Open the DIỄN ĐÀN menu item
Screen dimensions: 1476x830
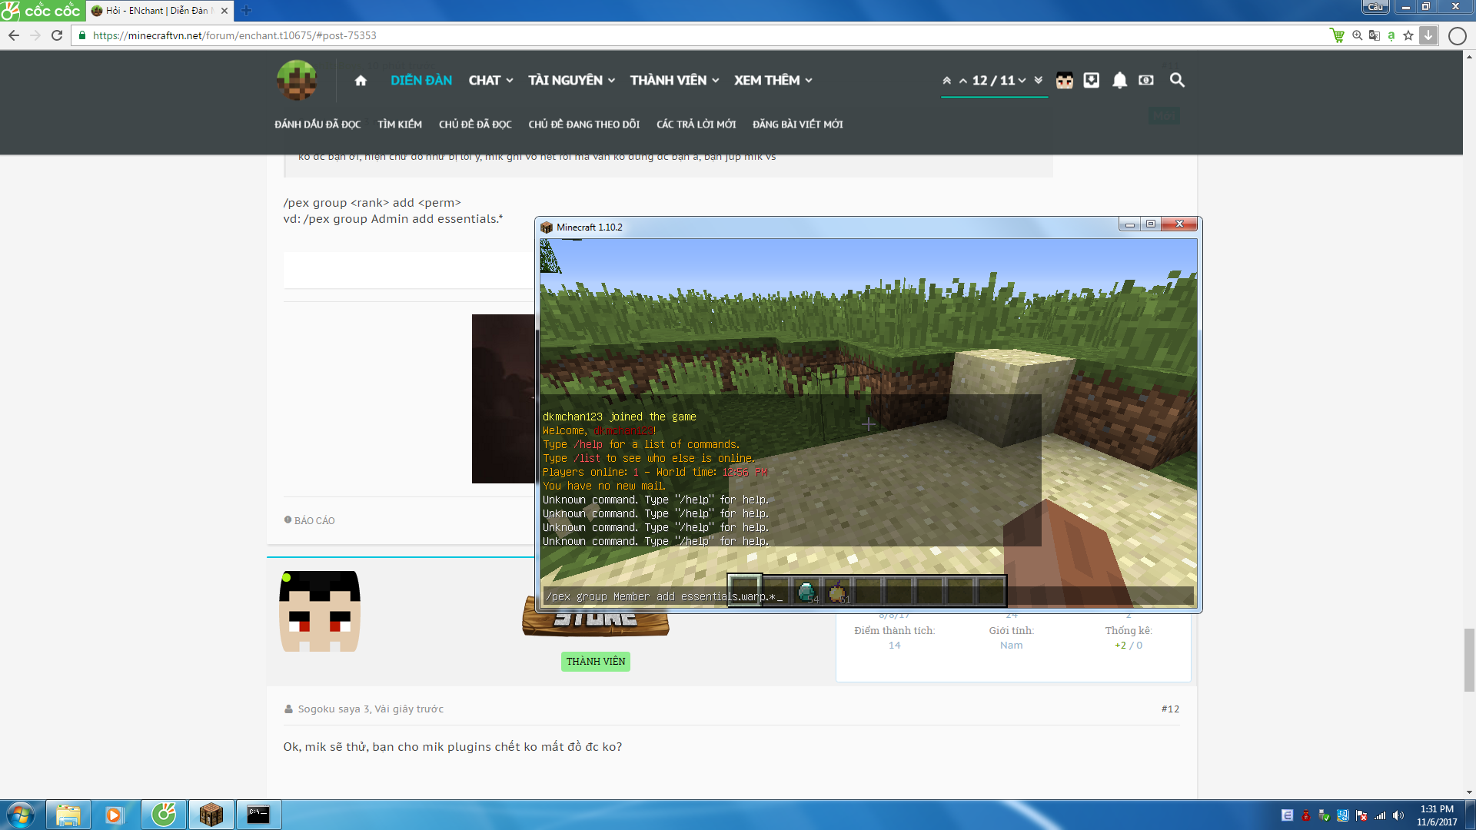pyautogui.click(x=421, y=81)
